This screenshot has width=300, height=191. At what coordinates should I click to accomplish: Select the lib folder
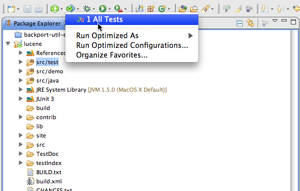coord(39,126)
